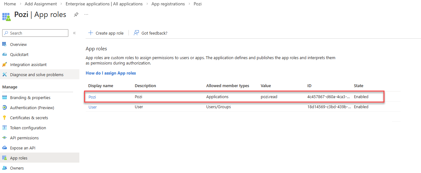The width and height of the screenshot is (421, 173).
Task: Click the Manage section heading
Action: (10, 87)
